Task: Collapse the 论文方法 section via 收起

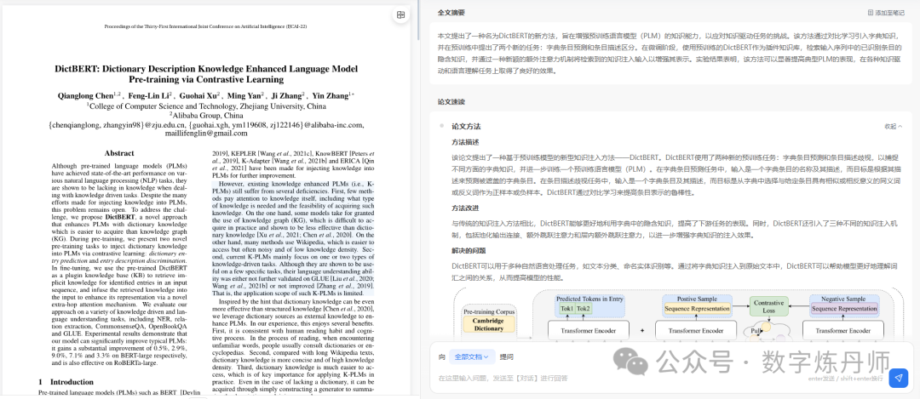Action: pos(894,126)
